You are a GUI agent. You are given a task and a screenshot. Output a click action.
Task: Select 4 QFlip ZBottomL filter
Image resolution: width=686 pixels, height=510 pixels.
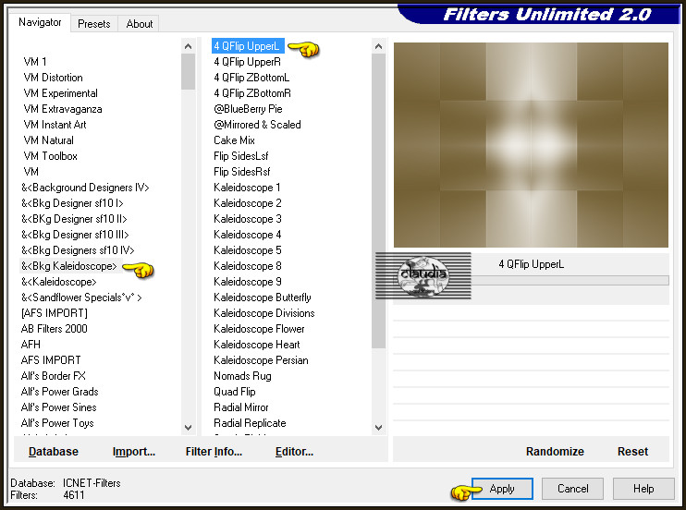point(251,78)
